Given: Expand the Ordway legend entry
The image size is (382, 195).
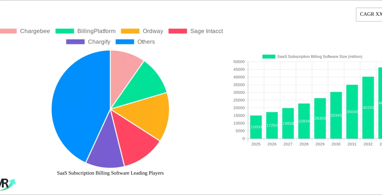Looking at the screenshot, I should click(153, 31).
